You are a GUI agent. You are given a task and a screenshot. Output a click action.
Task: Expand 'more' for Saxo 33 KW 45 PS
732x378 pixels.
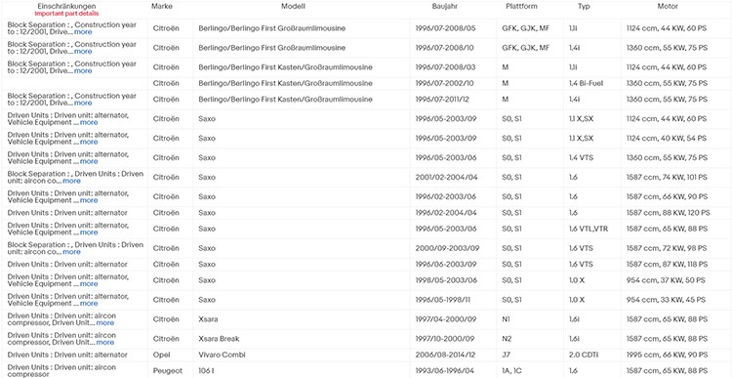click(89, 303)
